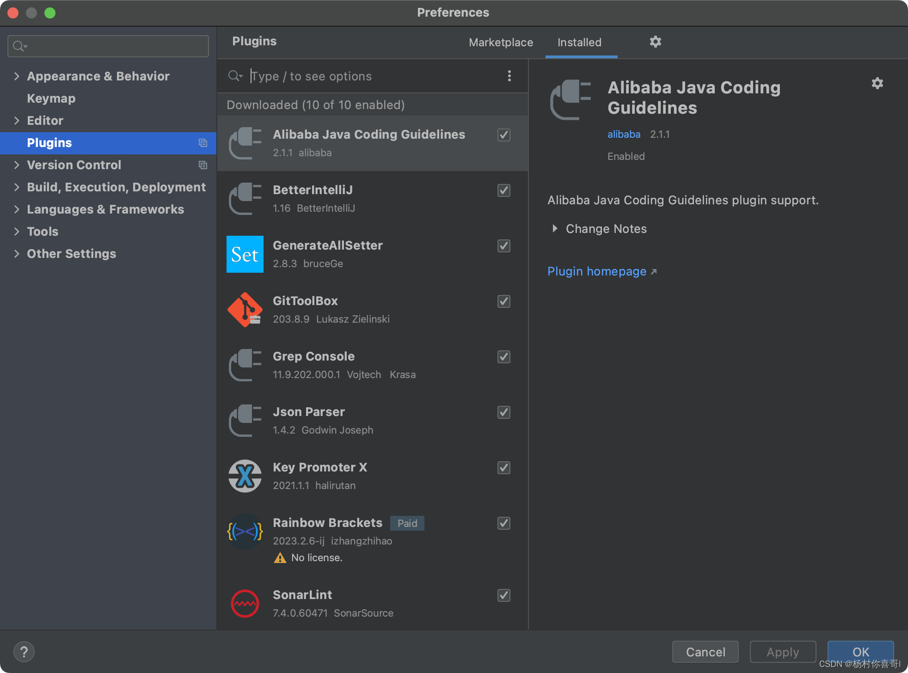The height and width of the screenshot is (673, 908).
Task: Uncheck the Grep Console plugin
Action: coord(503,357)
